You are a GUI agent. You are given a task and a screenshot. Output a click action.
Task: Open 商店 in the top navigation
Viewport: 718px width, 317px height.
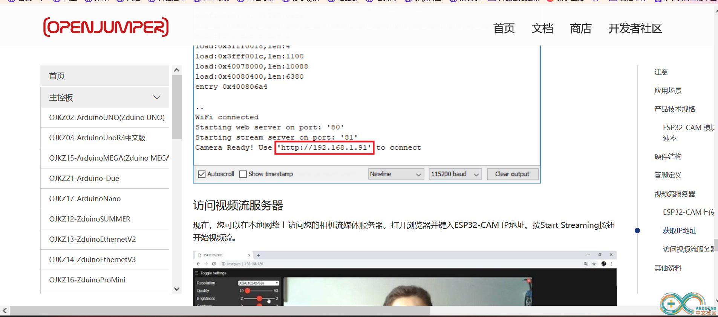[581, 28]
